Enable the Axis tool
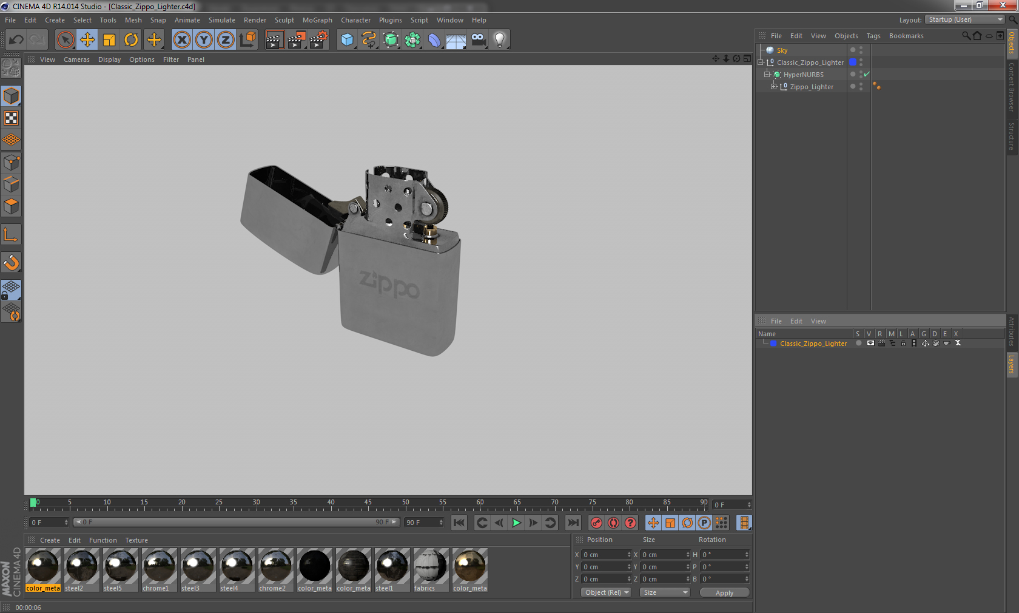This screenshot has width=1019, height=613. (x=11, y=234)
